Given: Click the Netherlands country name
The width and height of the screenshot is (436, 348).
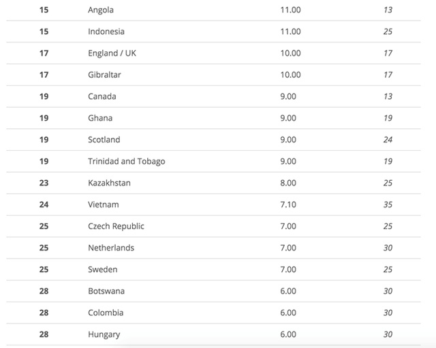Looking at the screenshot, I should pos(111,248).
